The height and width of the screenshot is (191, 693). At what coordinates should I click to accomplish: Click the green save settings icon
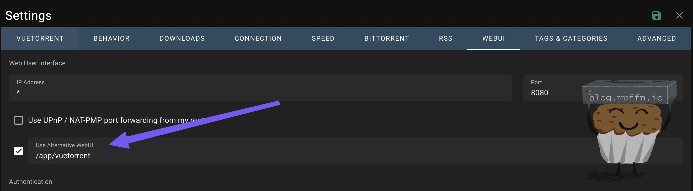(x=657, y=15)
